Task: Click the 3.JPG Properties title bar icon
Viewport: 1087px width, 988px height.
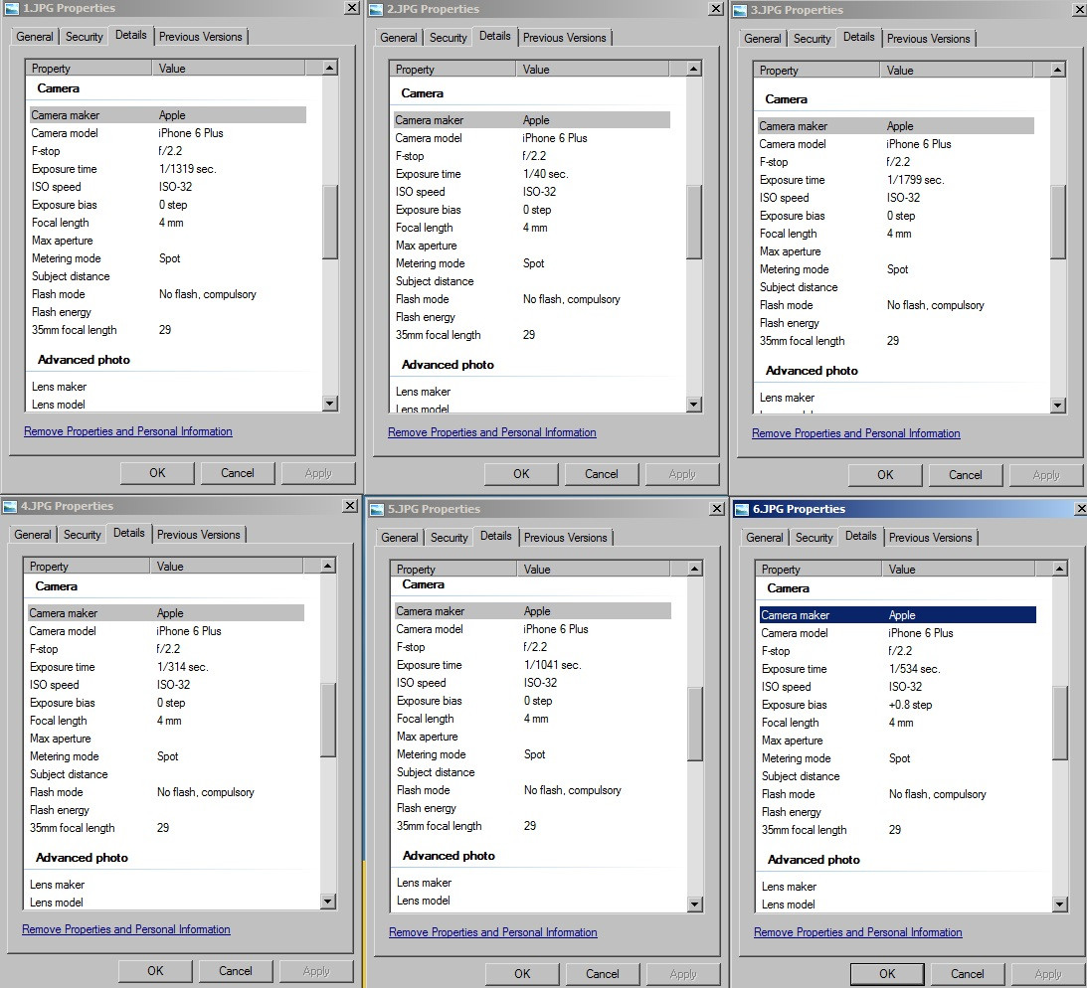Action: pyautogui.click(x=740, y=10)
